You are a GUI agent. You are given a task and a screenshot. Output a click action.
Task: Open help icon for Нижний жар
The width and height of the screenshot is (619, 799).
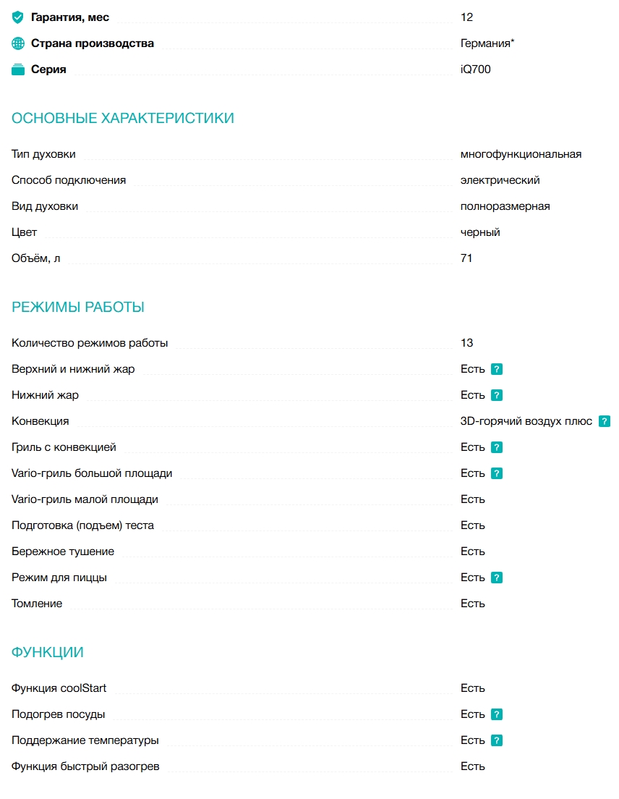coord(497,395)
